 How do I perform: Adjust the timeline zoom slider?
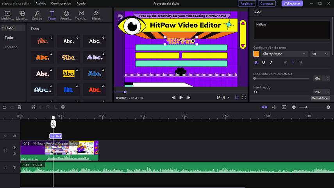click(306, 107)
